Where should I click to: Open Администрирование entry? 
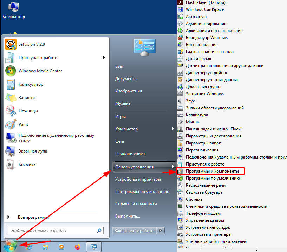(x=206, y=24)
